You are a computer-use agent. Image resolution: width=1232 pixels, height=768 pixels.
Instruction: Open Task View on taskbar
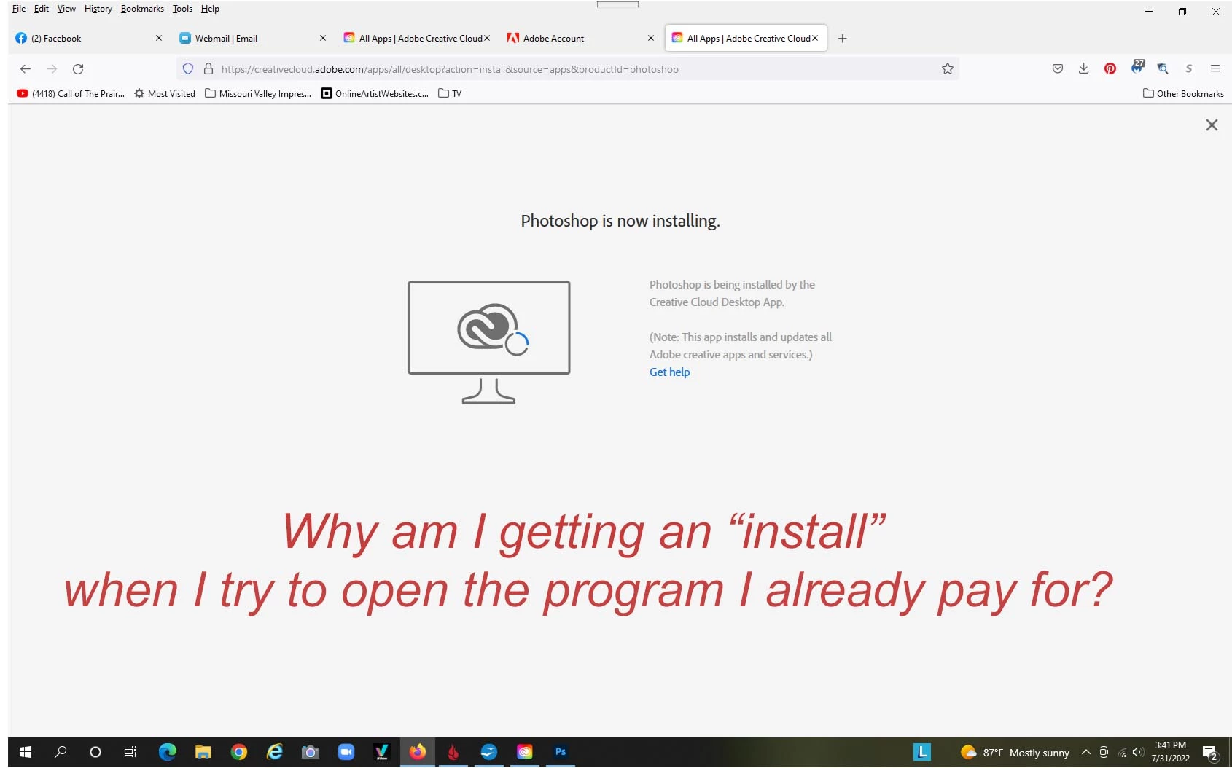point(130,752)
